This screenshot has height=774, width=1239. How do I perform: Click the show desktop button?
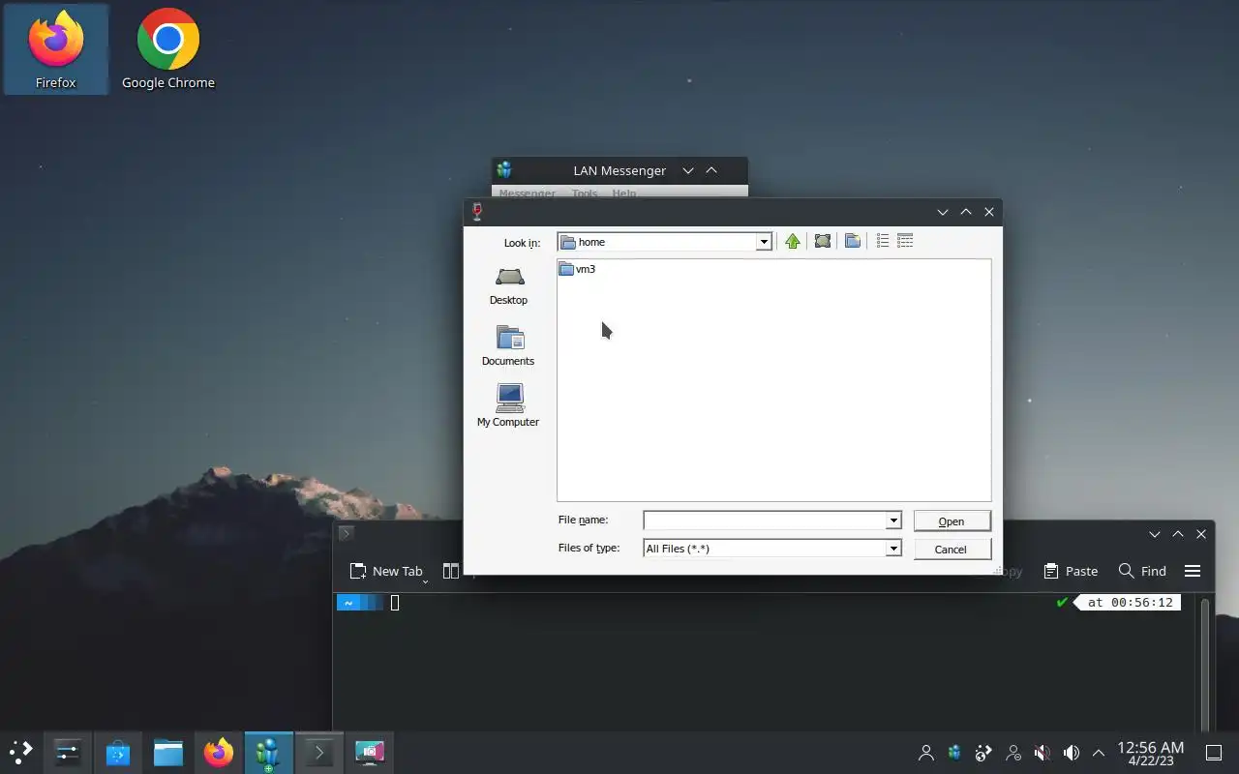pos(1213,752)
